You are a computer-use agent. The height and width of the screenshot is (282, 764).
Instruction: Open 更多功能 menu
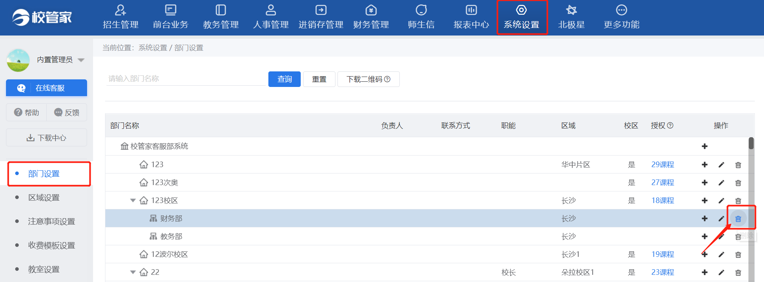tap(622, 18)
